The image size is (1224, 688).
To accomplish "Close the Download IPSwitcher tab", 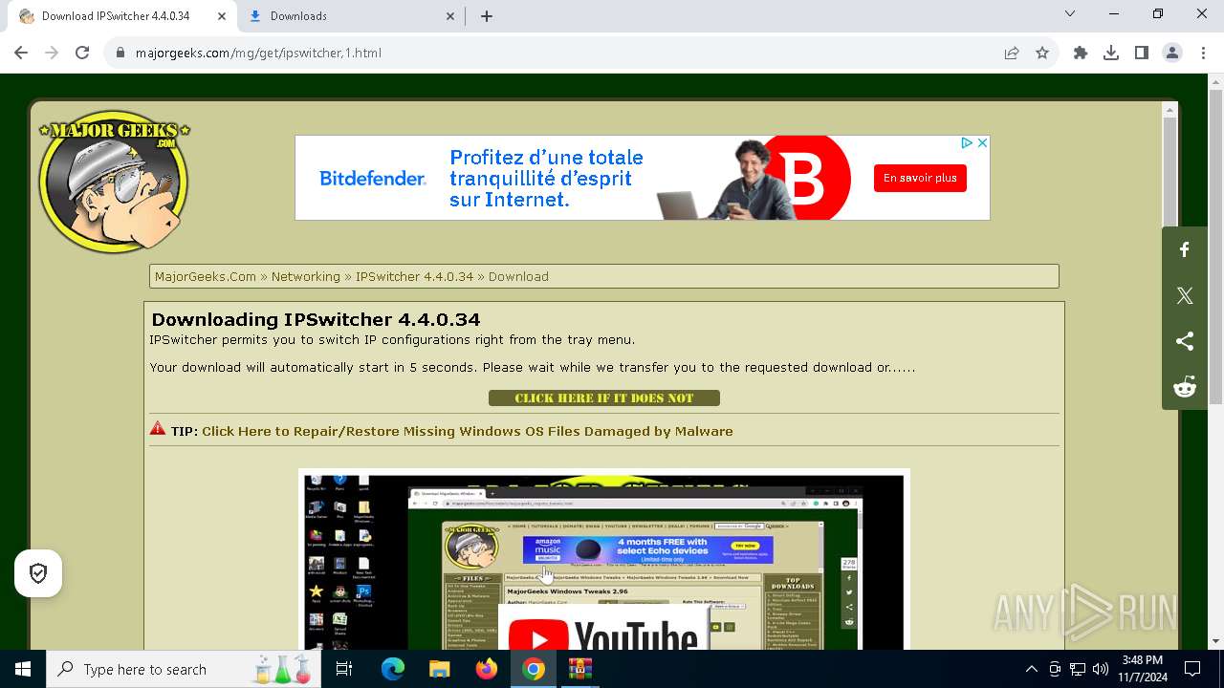I will tap(222, 16).
